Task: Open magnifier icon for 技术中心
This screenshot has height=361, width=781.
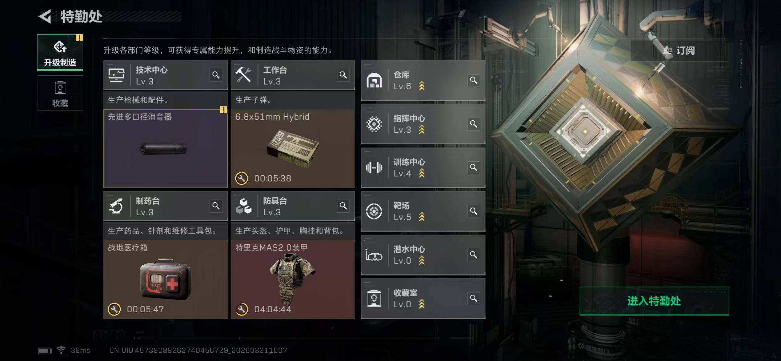Action: point(216,75)
